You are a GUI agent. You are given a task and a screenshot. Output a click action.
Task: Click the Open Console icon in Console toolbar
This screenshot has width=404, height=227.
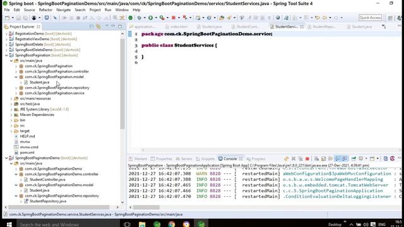372,158
